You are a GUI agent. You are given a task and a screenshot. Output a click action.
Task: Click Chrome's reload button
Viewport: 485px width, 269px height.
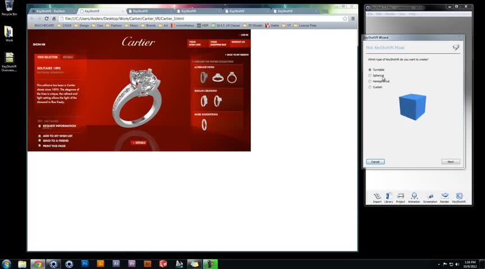point(47,18)
